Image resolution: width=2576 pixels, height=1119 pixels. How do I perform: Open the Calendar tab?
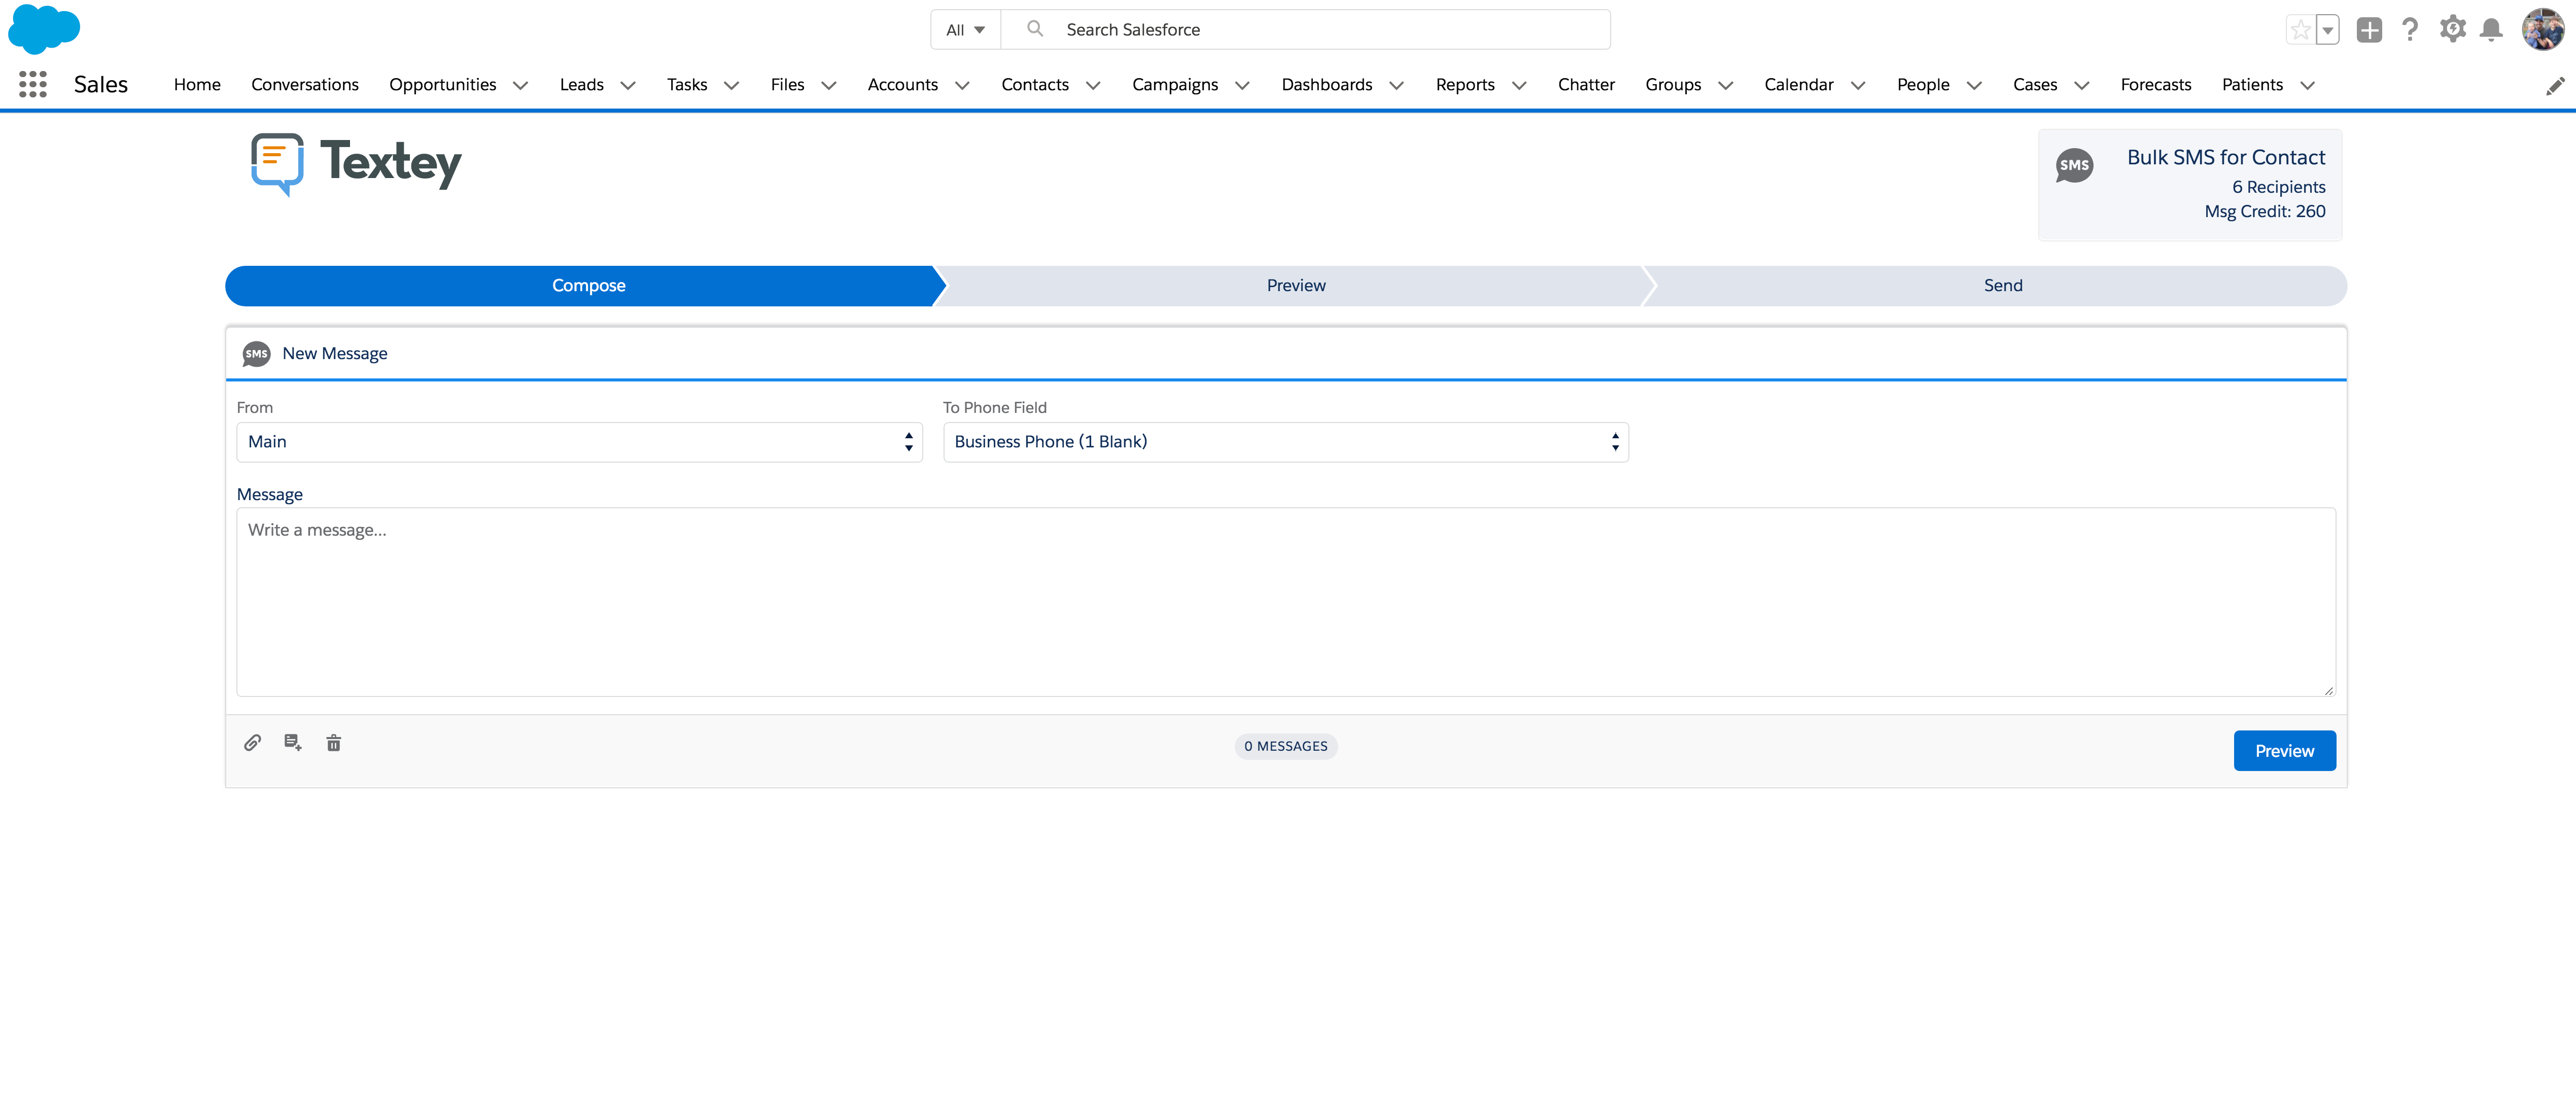pyautogui.click(x=1799, y=85)
